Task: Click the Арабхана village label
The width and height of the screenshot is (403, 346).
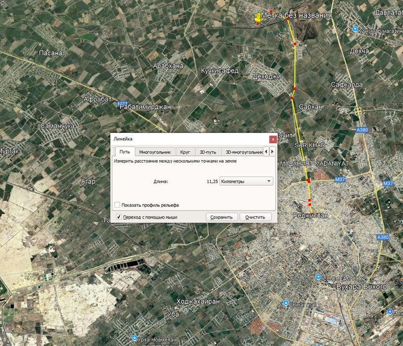Action: pyautogui.click(x=168, y=66)
